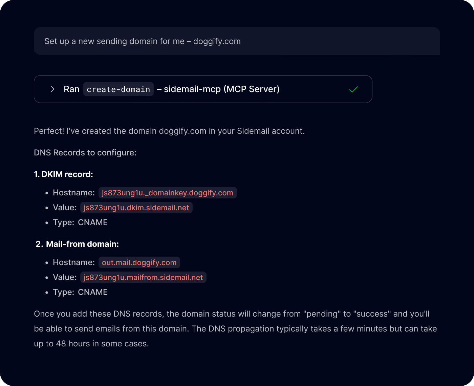Click the user prompt message bar
Screen dimensions: 474x386
[x=237, y=41]
